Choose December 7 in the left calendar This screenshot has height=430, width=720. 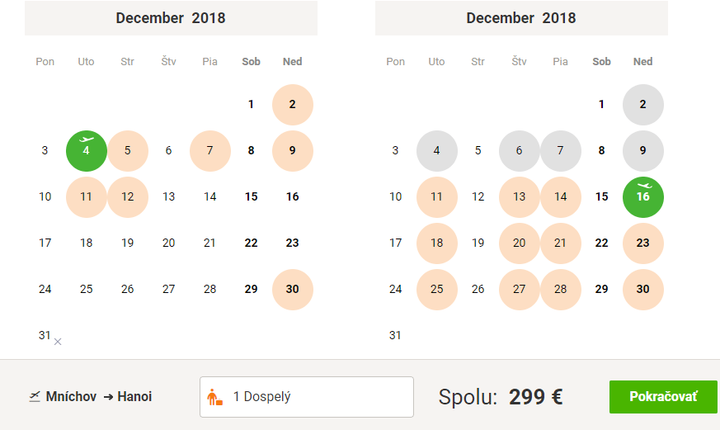click(x=210, y=151)
